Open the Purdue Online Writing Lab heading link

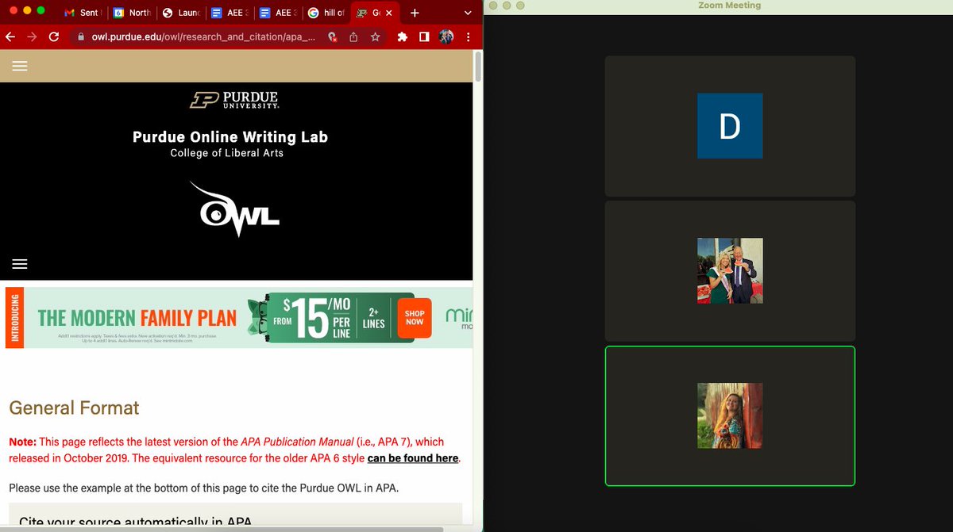point(230,137)
